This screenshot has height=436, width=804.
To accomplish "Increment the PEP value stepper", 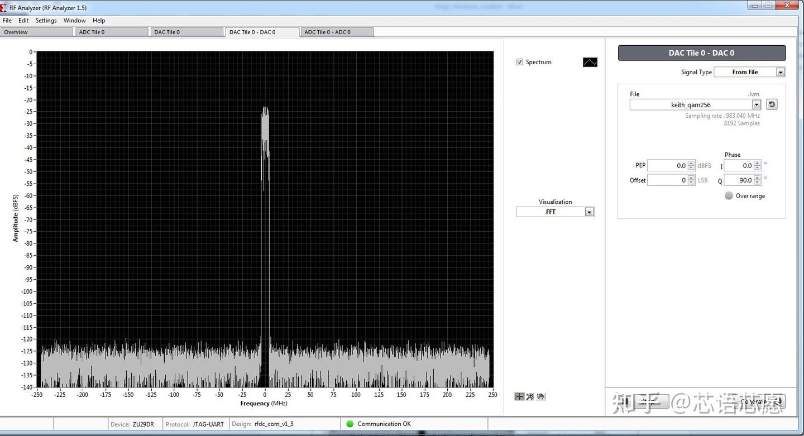I will tap(691, 163).
